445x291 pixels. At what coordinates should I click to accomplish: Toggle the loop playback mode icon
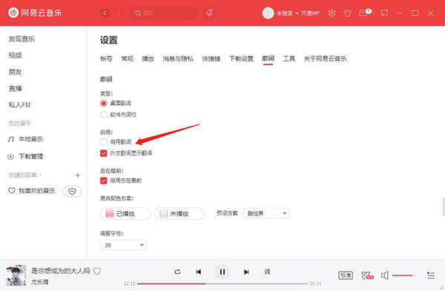coord(177,272)
